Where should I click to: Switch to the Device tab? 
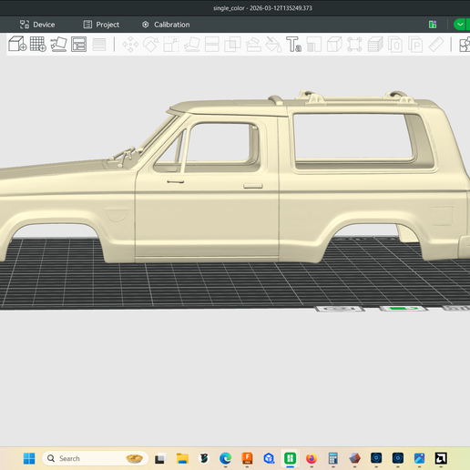[37, 25]
